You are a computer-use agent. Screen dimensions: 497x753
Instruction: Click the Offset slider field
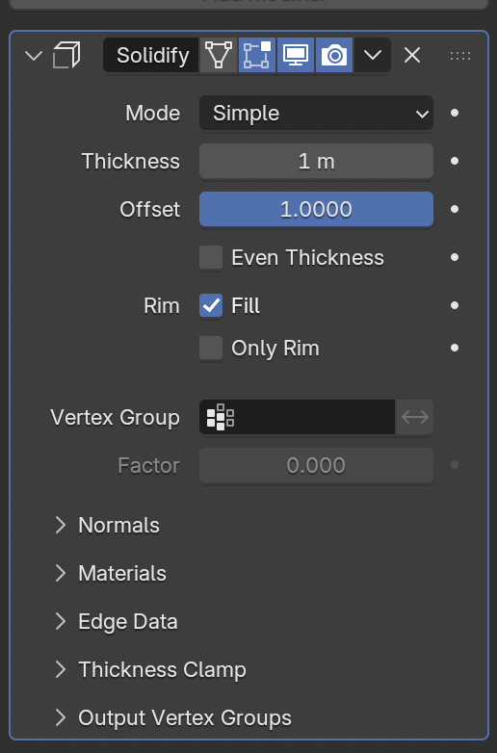pyautogui.click(x=316, y=209)
